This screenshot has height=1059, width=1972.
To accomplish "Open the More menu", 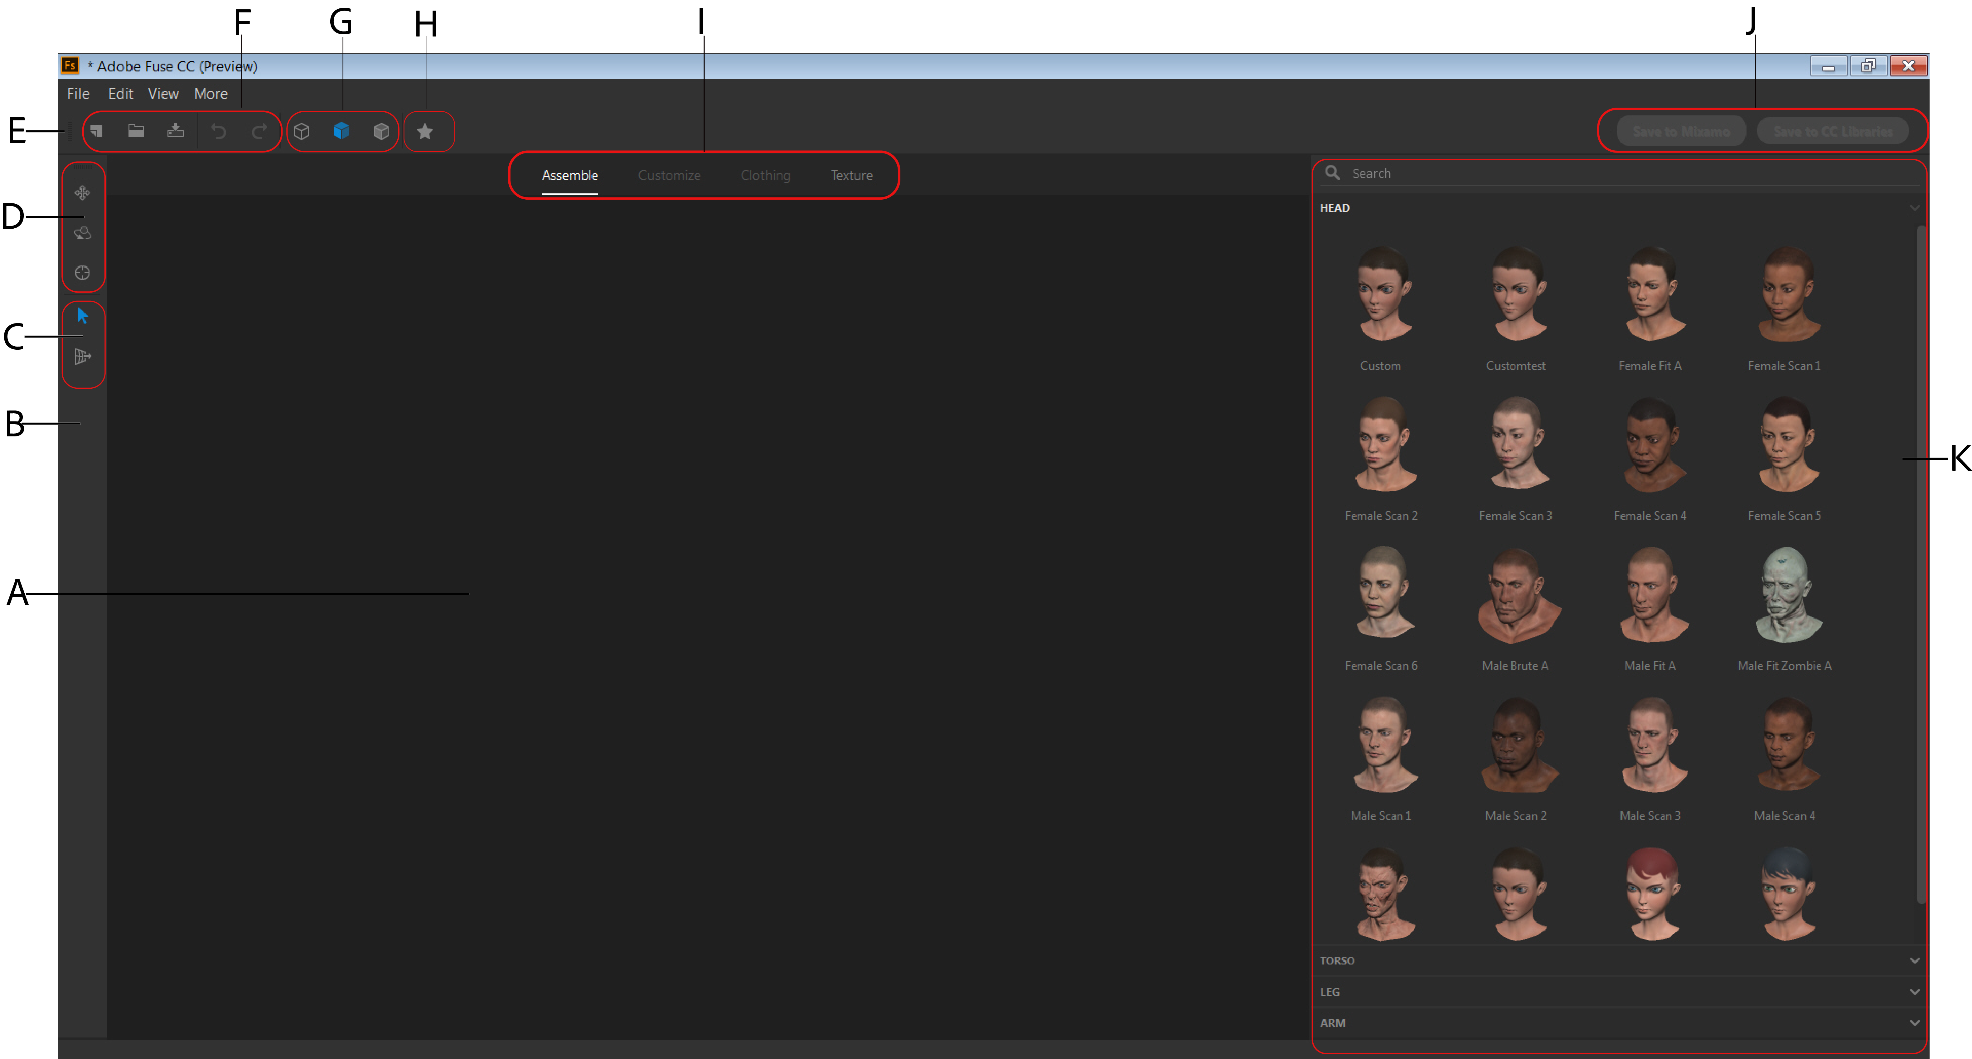I will 211,93.
